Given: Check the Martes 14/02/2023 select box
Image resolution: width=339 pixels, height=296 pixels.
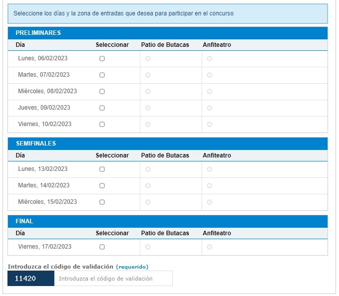Looking at the screenshot, I should [102, 186].
